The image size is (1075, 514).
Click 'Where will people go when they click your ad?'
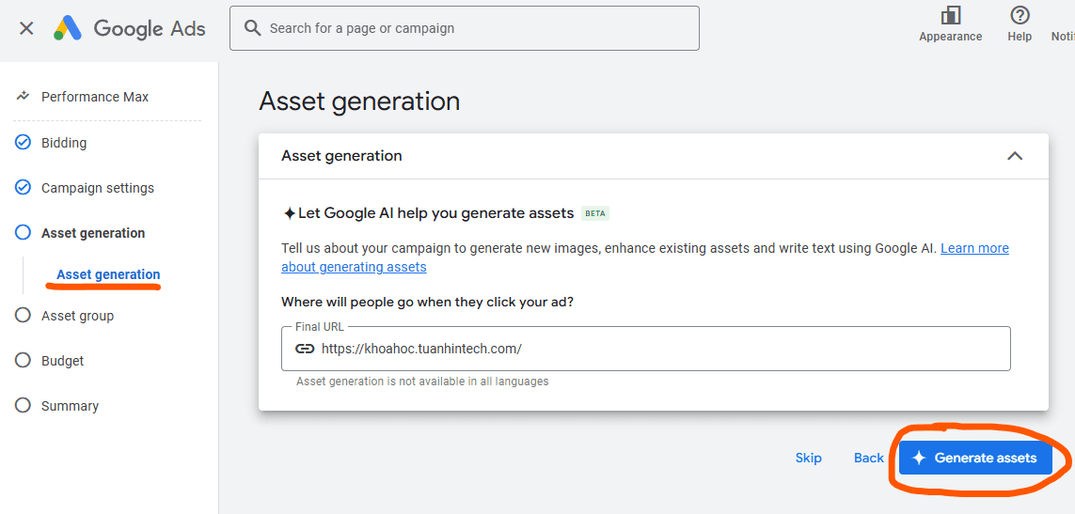[x=427, y=302]
